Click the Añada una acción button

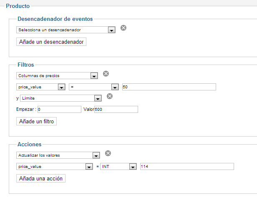coord(41,178)
